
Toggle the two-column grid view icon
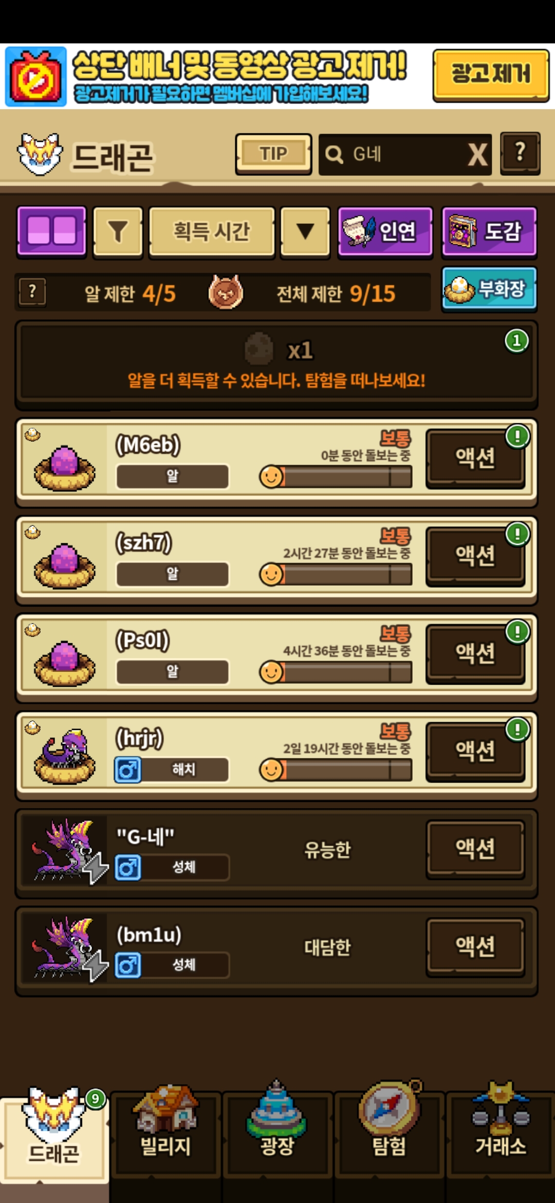(51, 231)
